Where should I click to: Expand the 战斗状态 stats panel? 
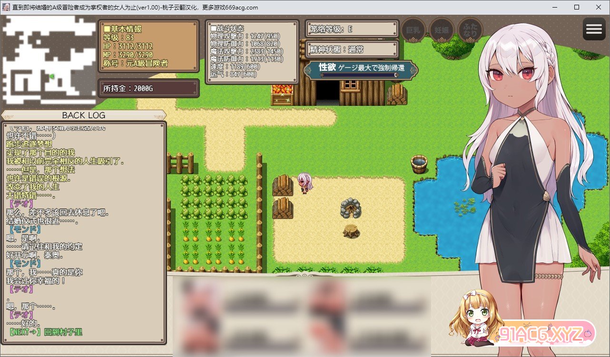click(252, 52)
